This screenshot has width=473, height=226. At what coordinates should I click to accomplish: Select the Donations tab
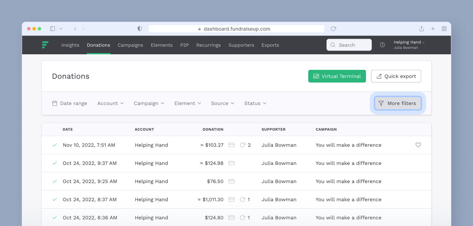click(99, 45)
